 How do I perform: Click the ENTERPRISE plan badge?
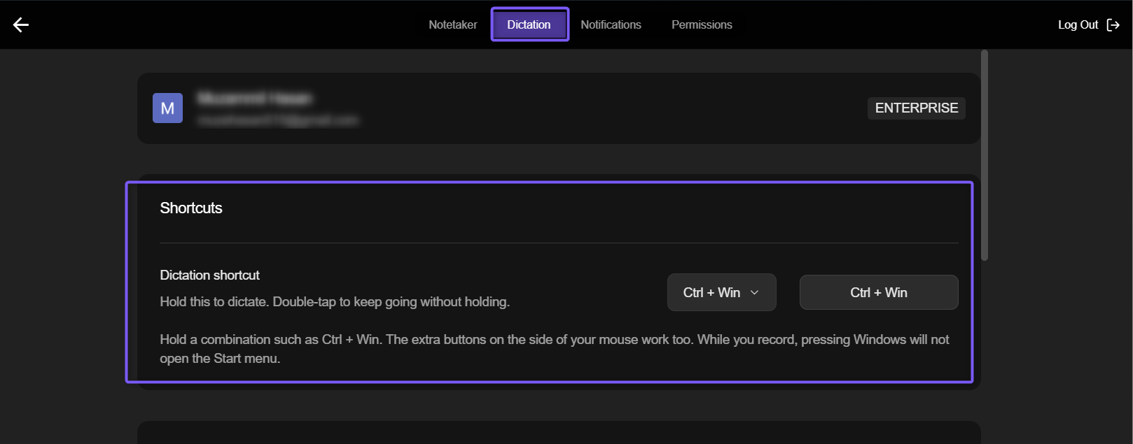click(917, 108)
